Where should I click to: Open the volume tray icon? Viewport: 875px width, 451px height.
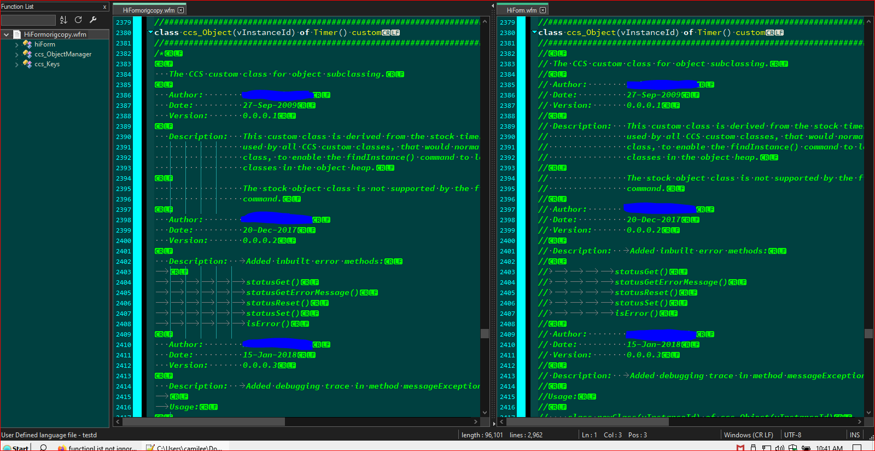779,448
